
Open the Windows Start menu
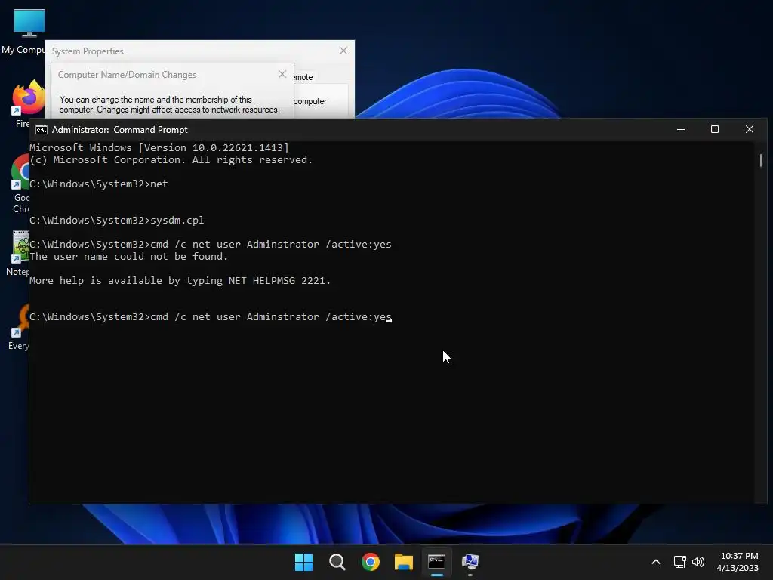click(303, 562)
